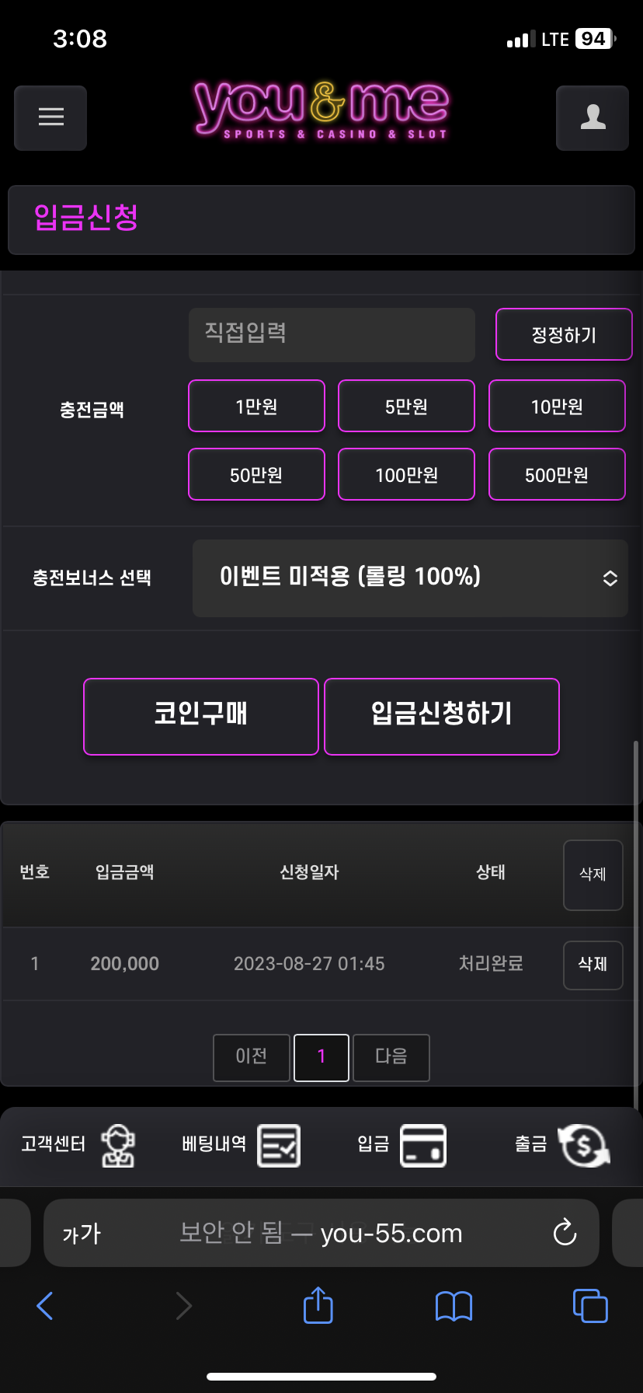This screenshot has width=643, height=1393.
Task: Expand the charge bonus dropdown
Action: [x=410, y=578]
